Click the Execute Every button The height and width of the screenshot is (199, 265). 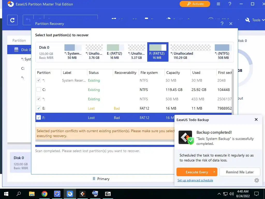(197, 172)
